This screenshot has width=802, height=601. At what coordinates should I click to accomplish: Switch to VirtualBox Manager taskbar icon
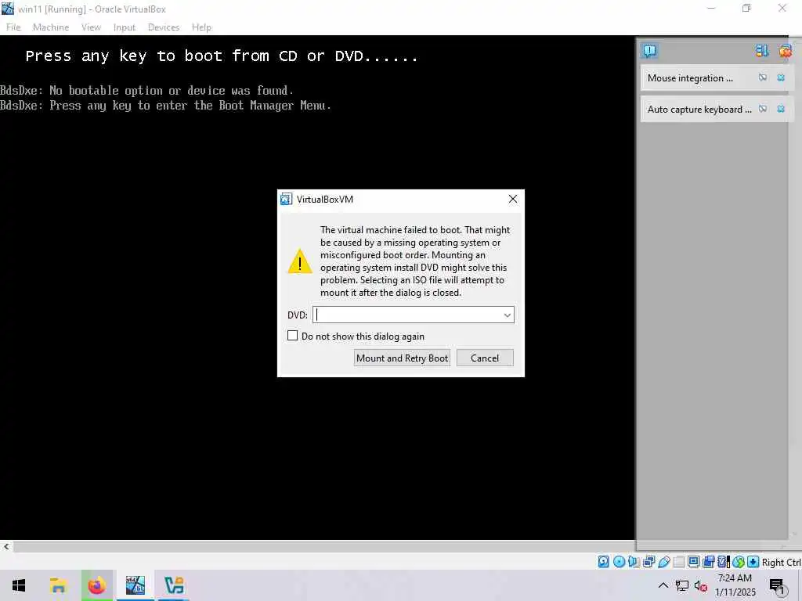coord(174,585)
